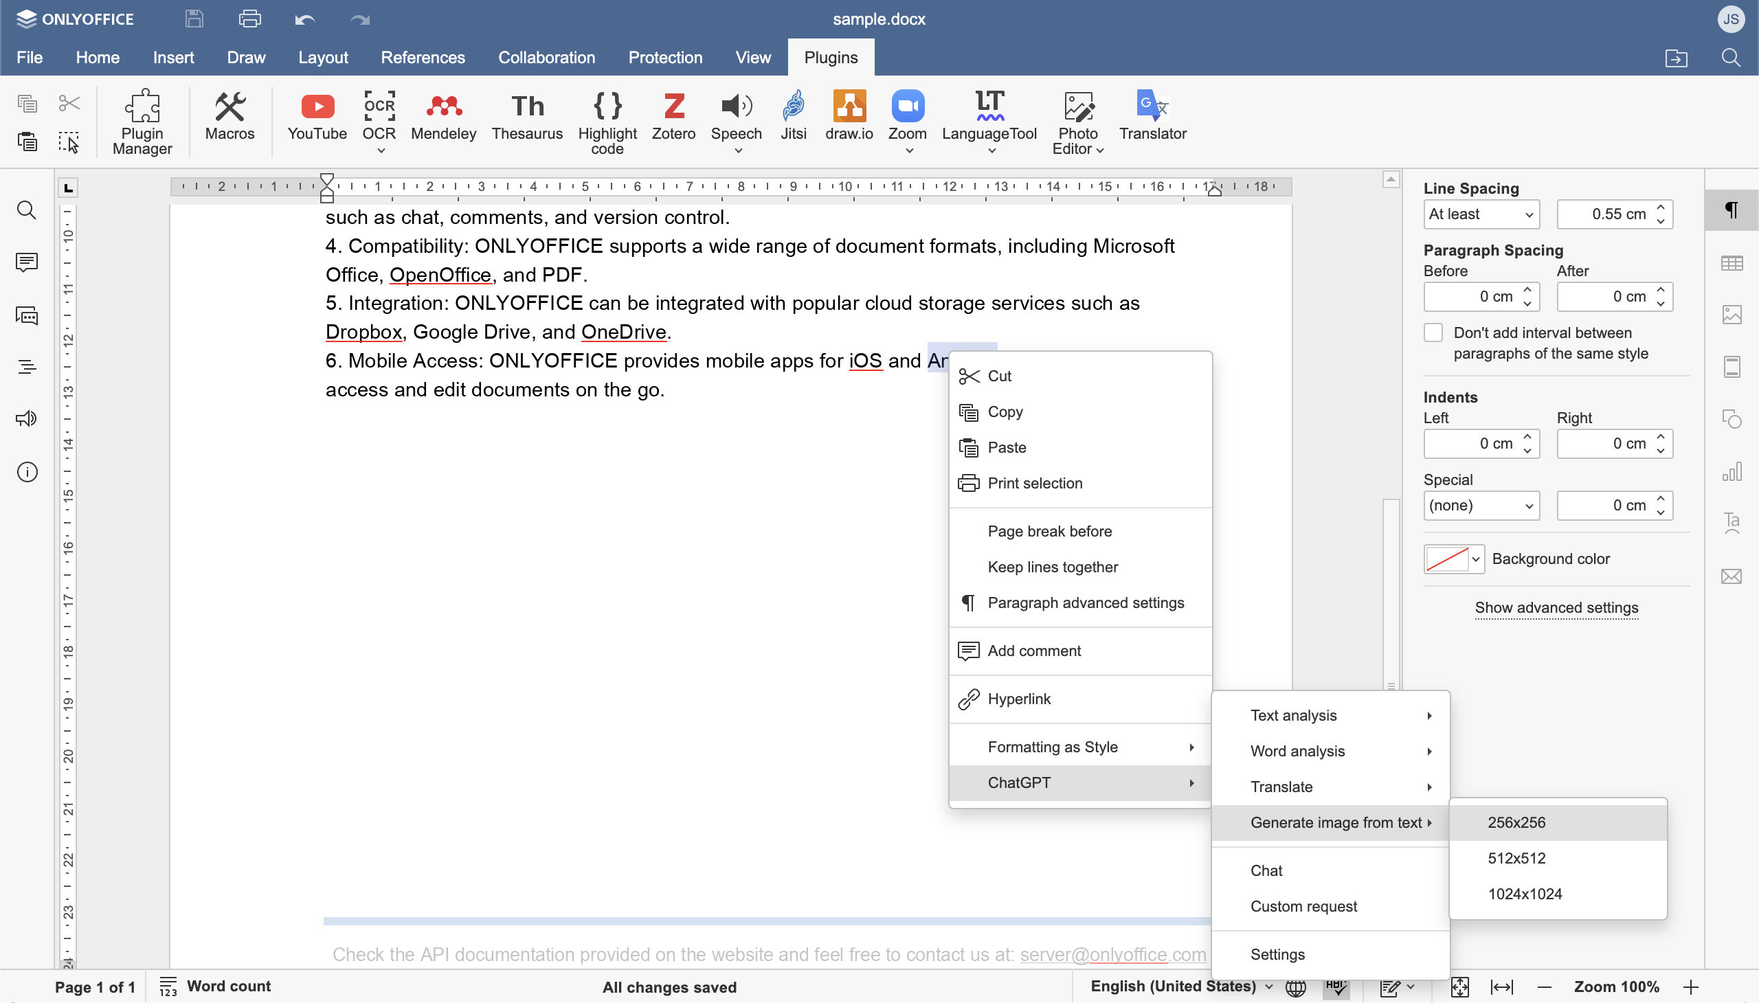This screenshot has width=1759, height=1003.
Task: Open Table settings in right sidebar
Action: click(1731, 263)
